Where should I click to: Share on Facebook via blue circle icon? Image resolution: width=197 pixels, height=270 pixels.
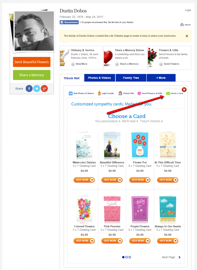[29, 89]
